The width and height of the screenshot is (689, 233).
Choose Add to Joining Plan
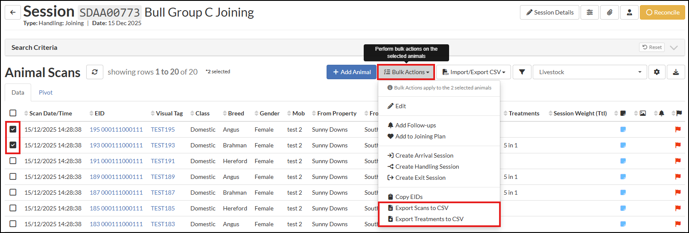[x=439, y=136]
